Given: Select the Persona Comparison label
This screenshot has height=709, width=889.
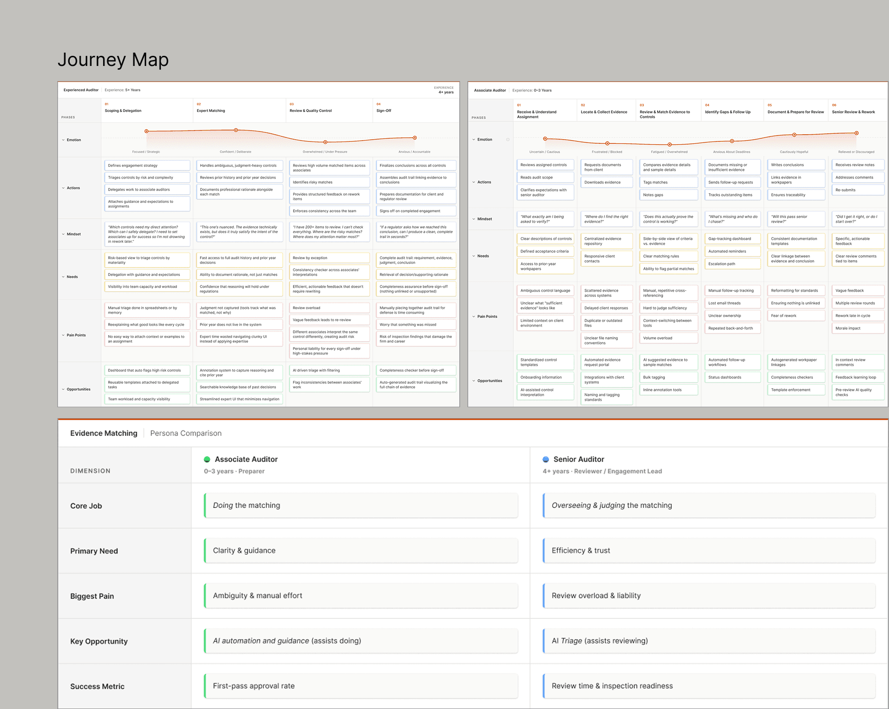Looking at the screenshot, I should click(186, 433).
